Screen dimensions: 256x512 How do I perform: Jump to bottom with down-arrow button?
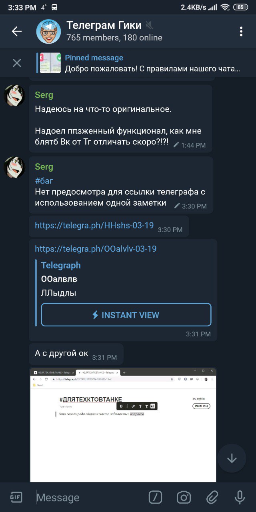click(232, 458)
